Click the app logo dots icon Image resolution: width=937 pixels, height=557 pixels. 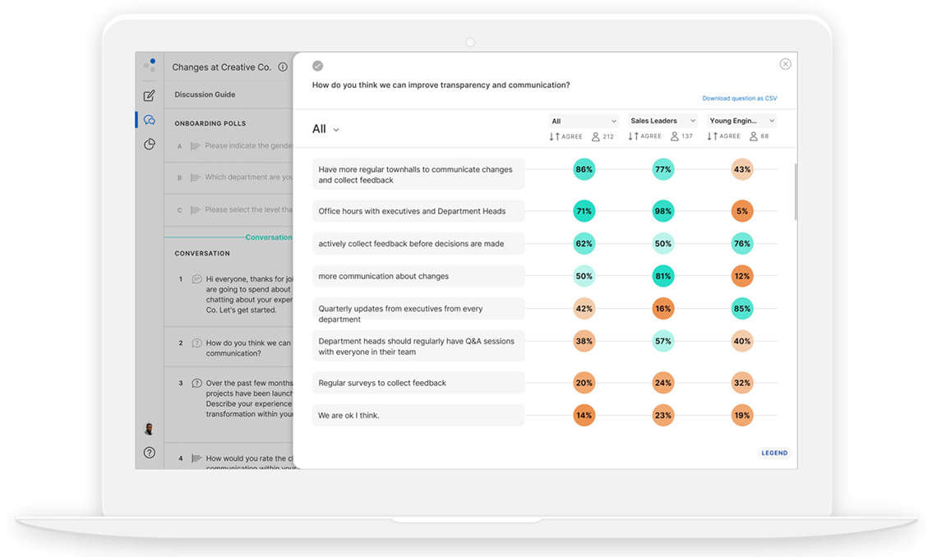coord(150,65)
